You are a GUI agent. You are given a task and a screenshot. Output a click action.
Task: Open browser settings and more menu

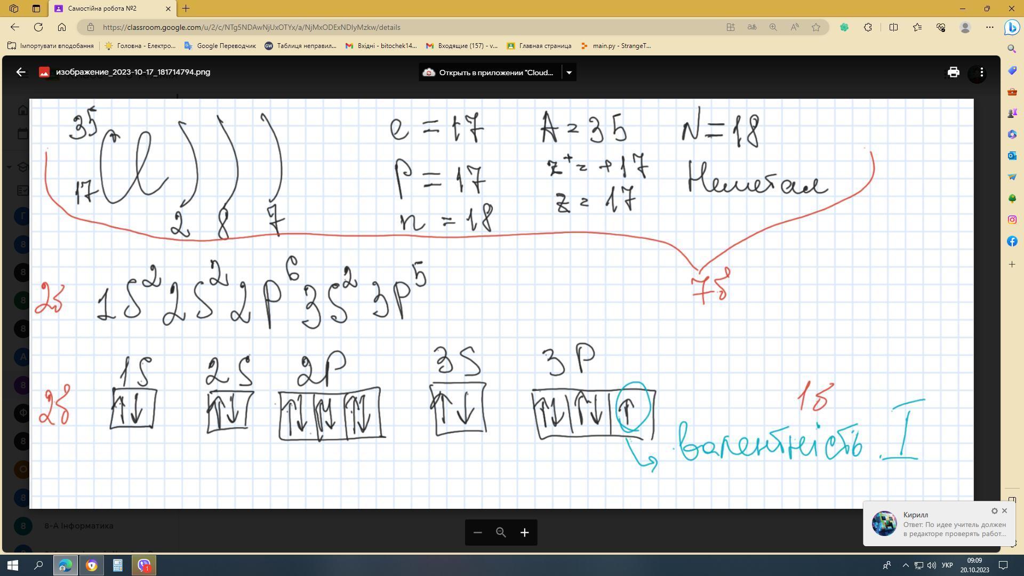click(x=990, y=27)
